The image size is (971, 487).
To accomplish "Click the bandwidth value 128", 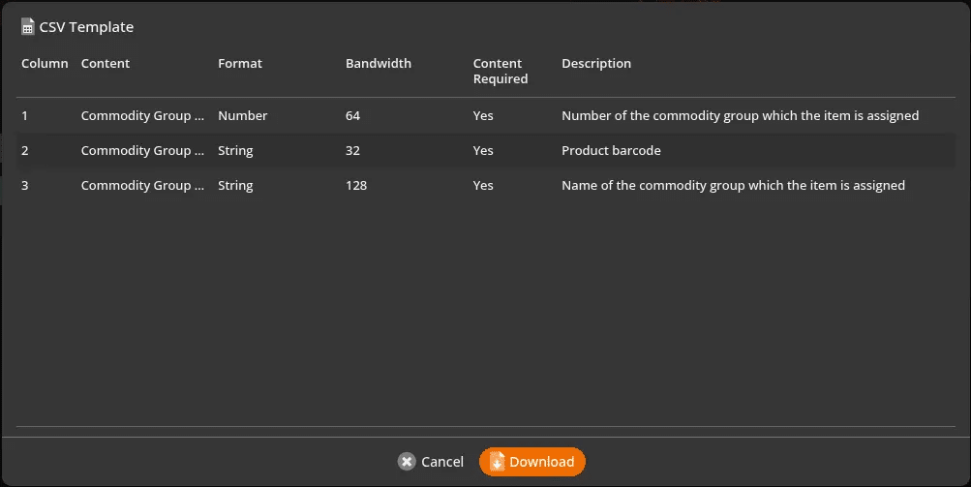I will 356,185.
